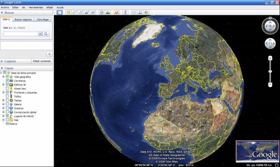Click the Océanos globe icon

11,108
